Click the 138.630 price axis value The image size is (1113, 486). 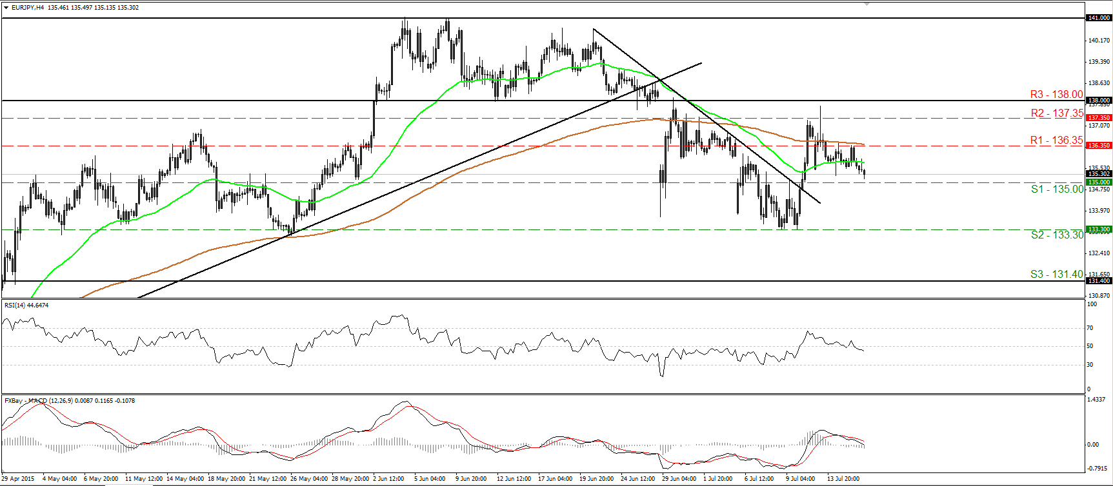click(1099, 83)
